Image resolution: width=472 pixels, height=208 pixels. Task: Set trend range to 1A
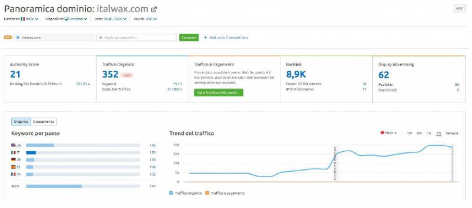[x=429, y=133]
